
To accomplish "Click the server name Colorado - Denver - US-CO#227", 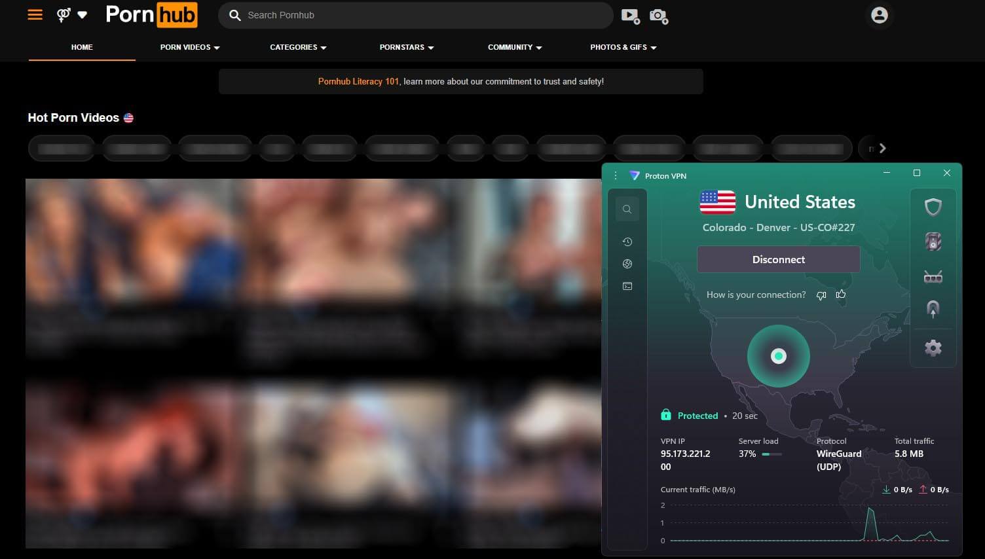I will (778, 228).
